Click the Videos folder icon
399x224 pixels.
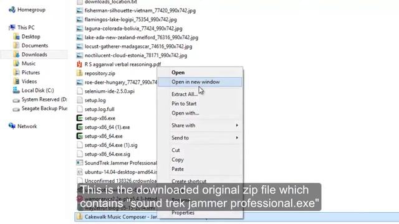coord(16,82)
